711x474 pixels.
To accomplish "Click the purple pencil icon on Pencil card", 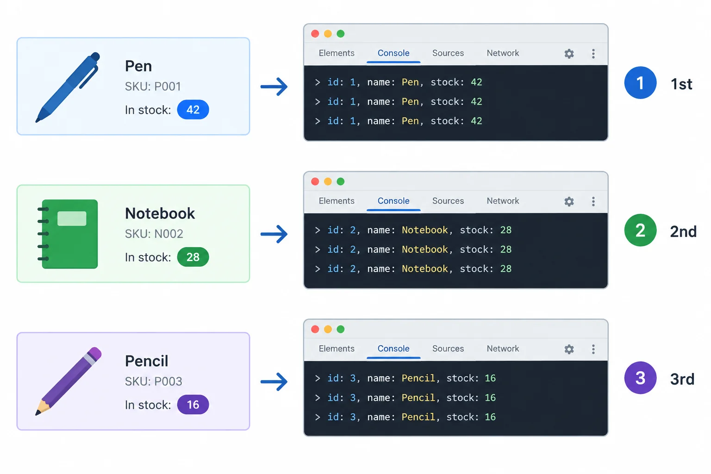I will point(69,381).
